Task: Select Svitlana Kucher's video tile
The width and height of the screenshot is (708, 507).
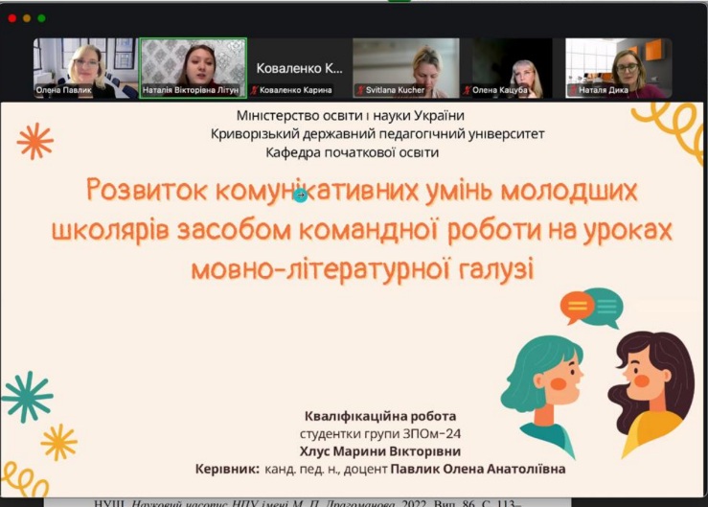Action: point(405,67)
